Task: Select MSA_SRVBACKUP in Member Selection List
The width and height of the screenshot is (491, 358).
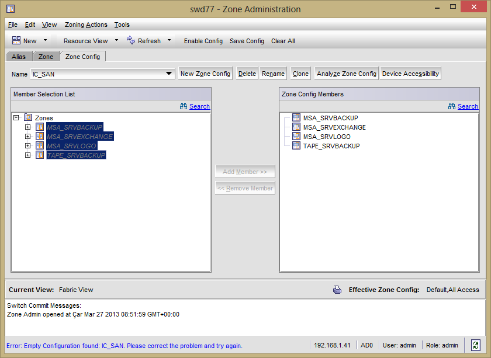Action: (75, 127)
